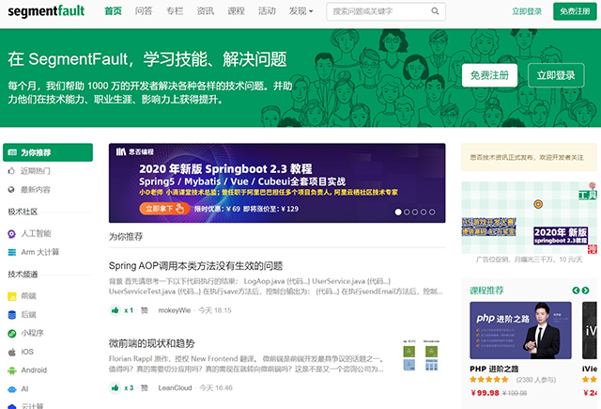Click 赞 label on Spring AOP article
The image size is (601, 409).
pyautogui.click(x=144, y=310)
